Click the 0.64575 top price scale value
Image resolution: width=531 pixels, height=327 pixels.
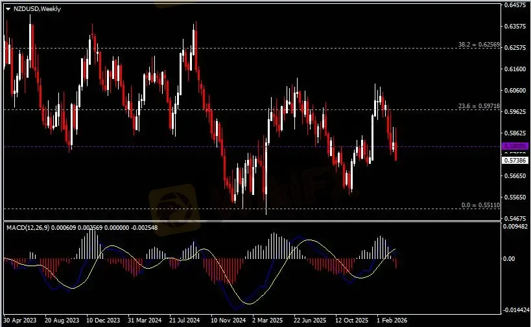coord(514,5)
